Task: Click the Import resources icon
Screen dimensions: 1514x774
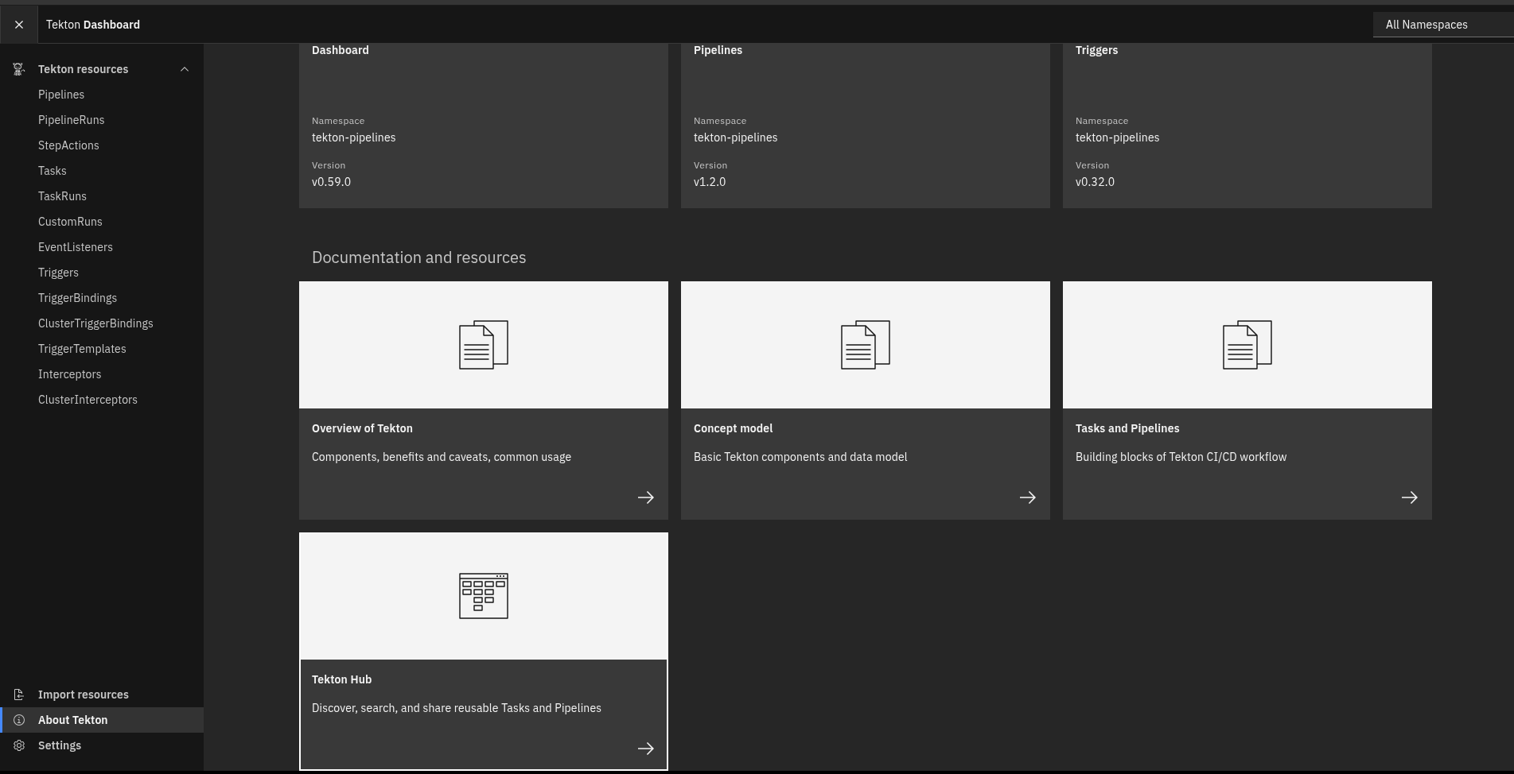Action: [19, 695]
